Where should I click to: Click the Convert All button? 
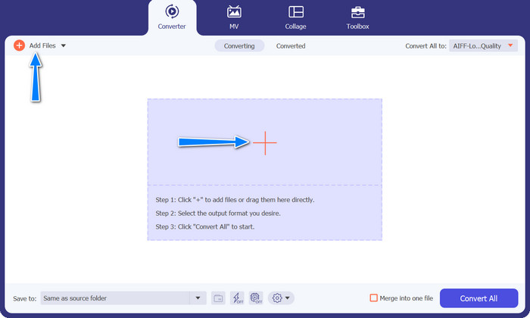pyautogui.click(x=479, y=298)
